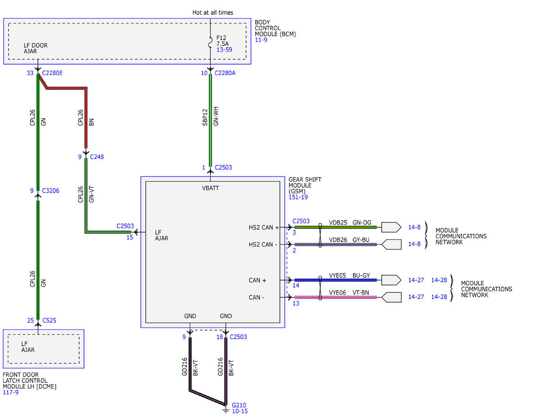Click the C2503 label beside the GND pin 18
Screen dimensions: 539x416
click(238, 337)
